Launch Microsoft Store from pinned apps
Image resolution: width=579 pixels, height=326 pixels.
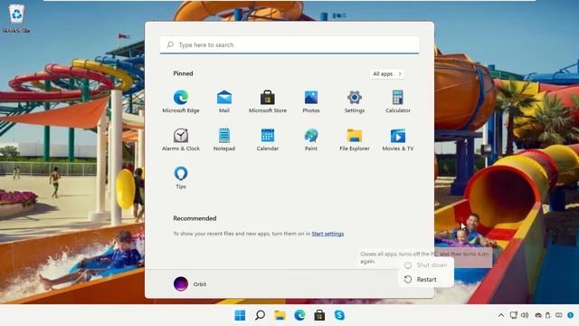coord(268,101)
